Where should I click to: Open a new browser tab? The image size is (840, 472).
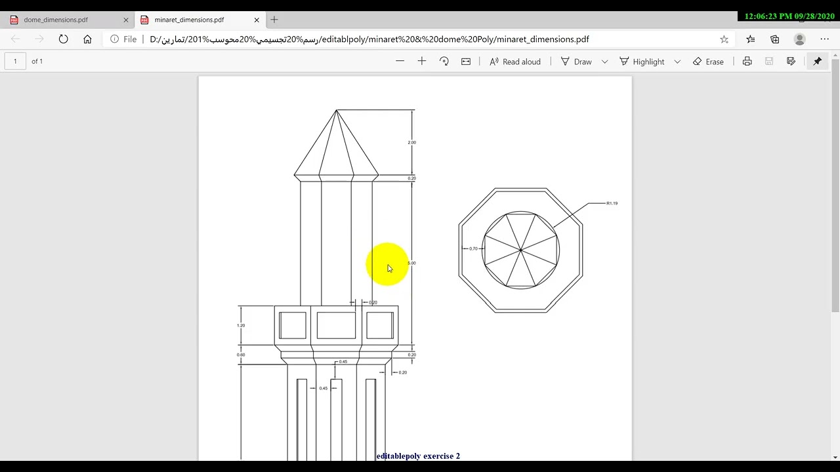pos(274,20)
